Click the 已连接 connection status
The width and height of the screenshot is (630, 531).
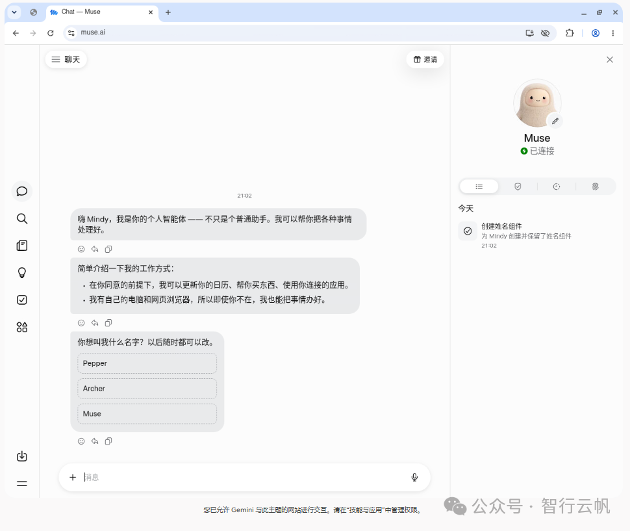click(x=537, y=151)
